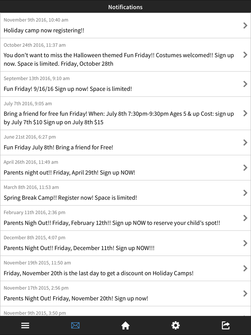Screen dimensions: 251x335
Task: Click chevron for Fun Friday July 8th notification
Action: 245,142
